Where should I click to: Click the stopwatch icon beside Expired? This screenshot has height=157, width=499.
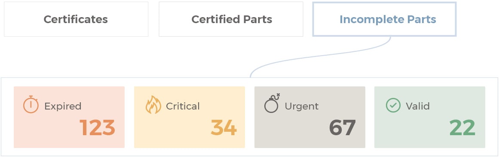coord(31,104)
